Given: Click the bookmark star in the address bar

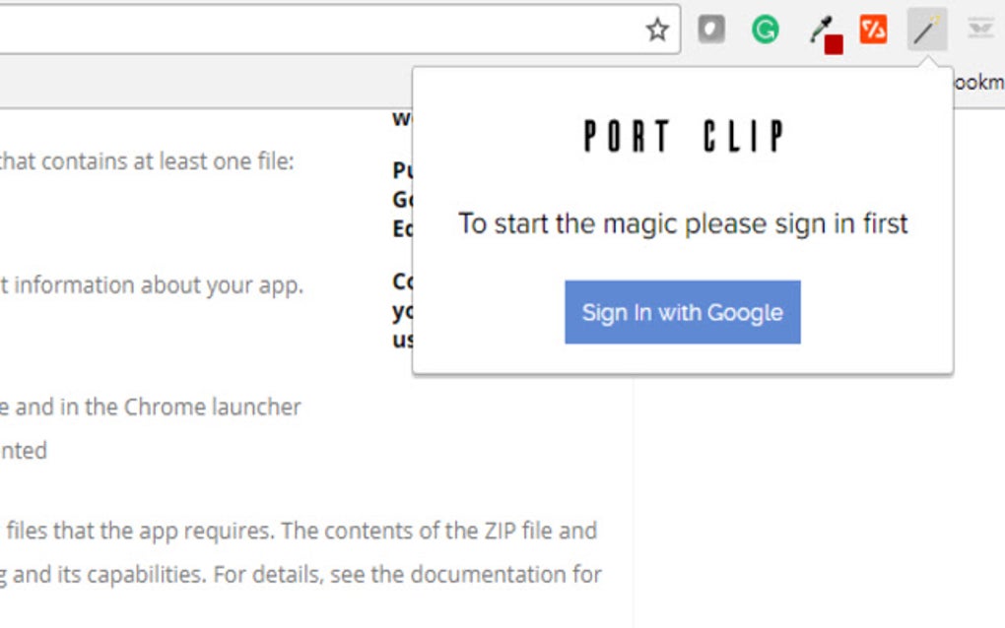Looking at the screenshot, I should pos(657,30).
